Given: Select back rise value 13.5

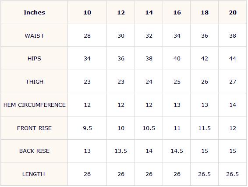Looking at the screenshot, I should [121, 151].
